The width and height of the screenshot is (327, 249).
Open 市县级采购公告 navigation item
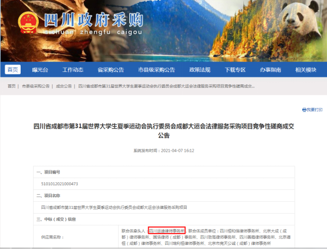tap(156, 70)
